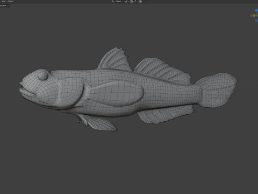The height and width of the screenshot is (194, 258).
Task: Toggle snapping magnet icon
Action: (x=132, y=2)
